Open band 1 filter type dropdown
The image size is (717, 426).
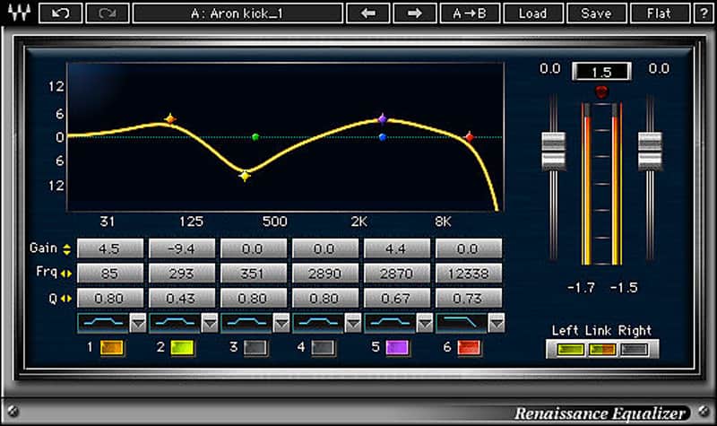[x=138, y=323]
